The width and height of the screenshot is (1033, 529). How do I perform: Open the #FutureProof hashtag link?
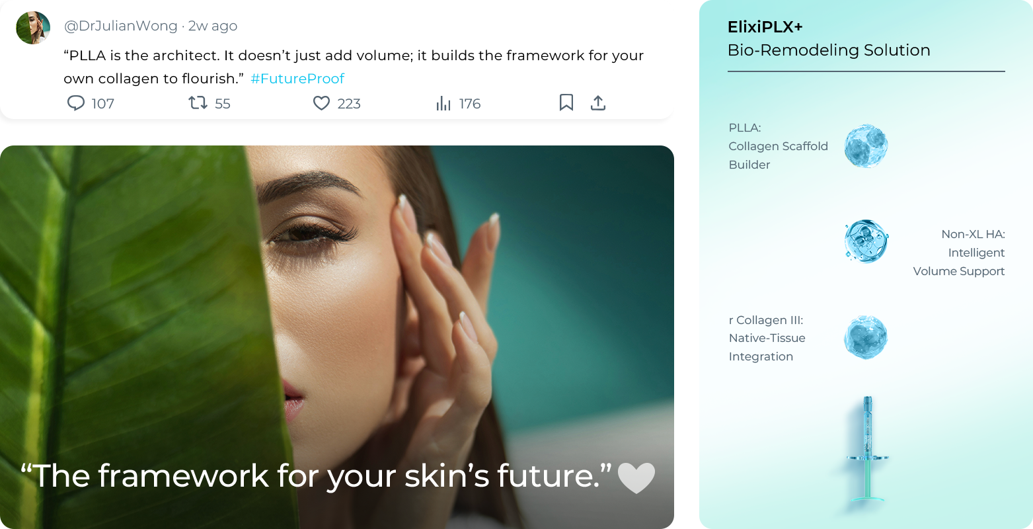point(297,79)
